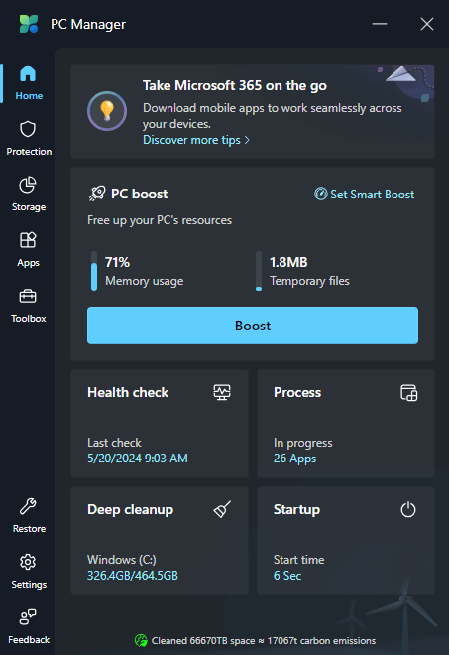Open the Feedback icon

click(x=28, y=617)
